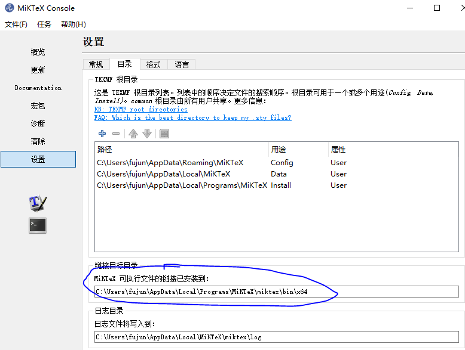
Task: Click the Data purpose cell
Action: pos(279,174)
